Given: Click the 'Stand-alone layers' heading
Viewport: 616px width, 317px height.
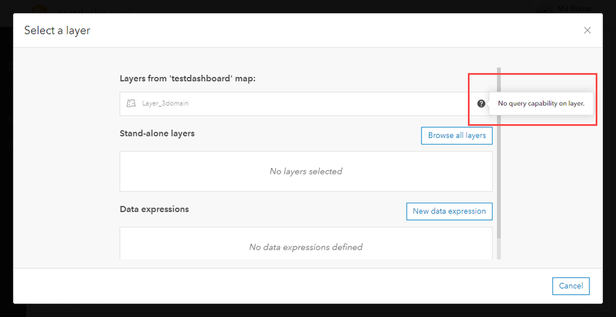Looking at the screenshot, I should click(157, 133).
